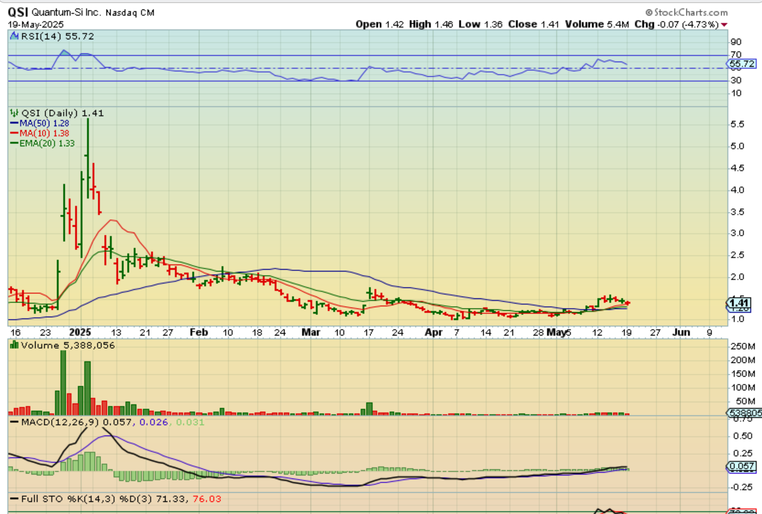Viewport: 762px width, 514px height.
Task: Click the 55.72 RSI value tag
Action: [x=742, y=64]
